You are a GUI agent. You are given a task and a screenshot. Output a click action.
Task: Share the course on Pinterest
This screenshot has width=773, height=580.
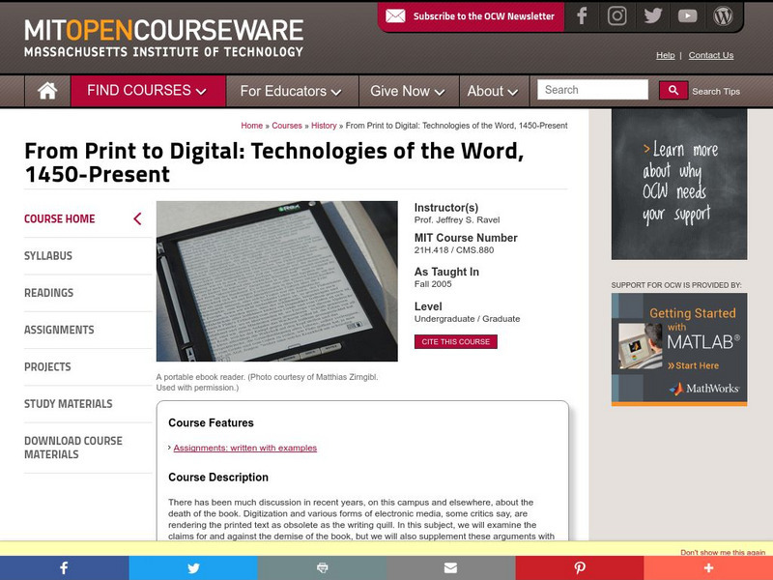click(x=579, y=568)
